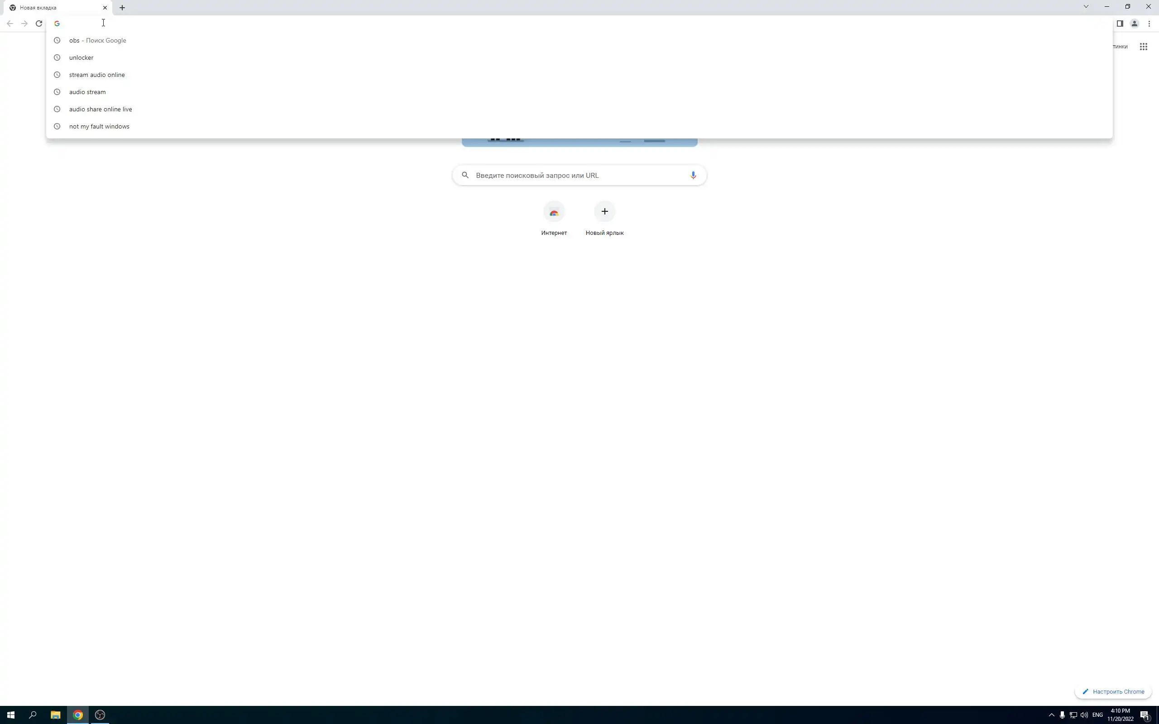Open a new tab with the plus icon
The image size is (1159, 724).
122,8
